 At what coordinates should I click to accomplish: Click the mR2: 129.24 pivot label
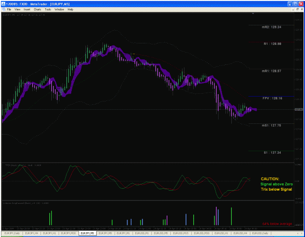271,27
